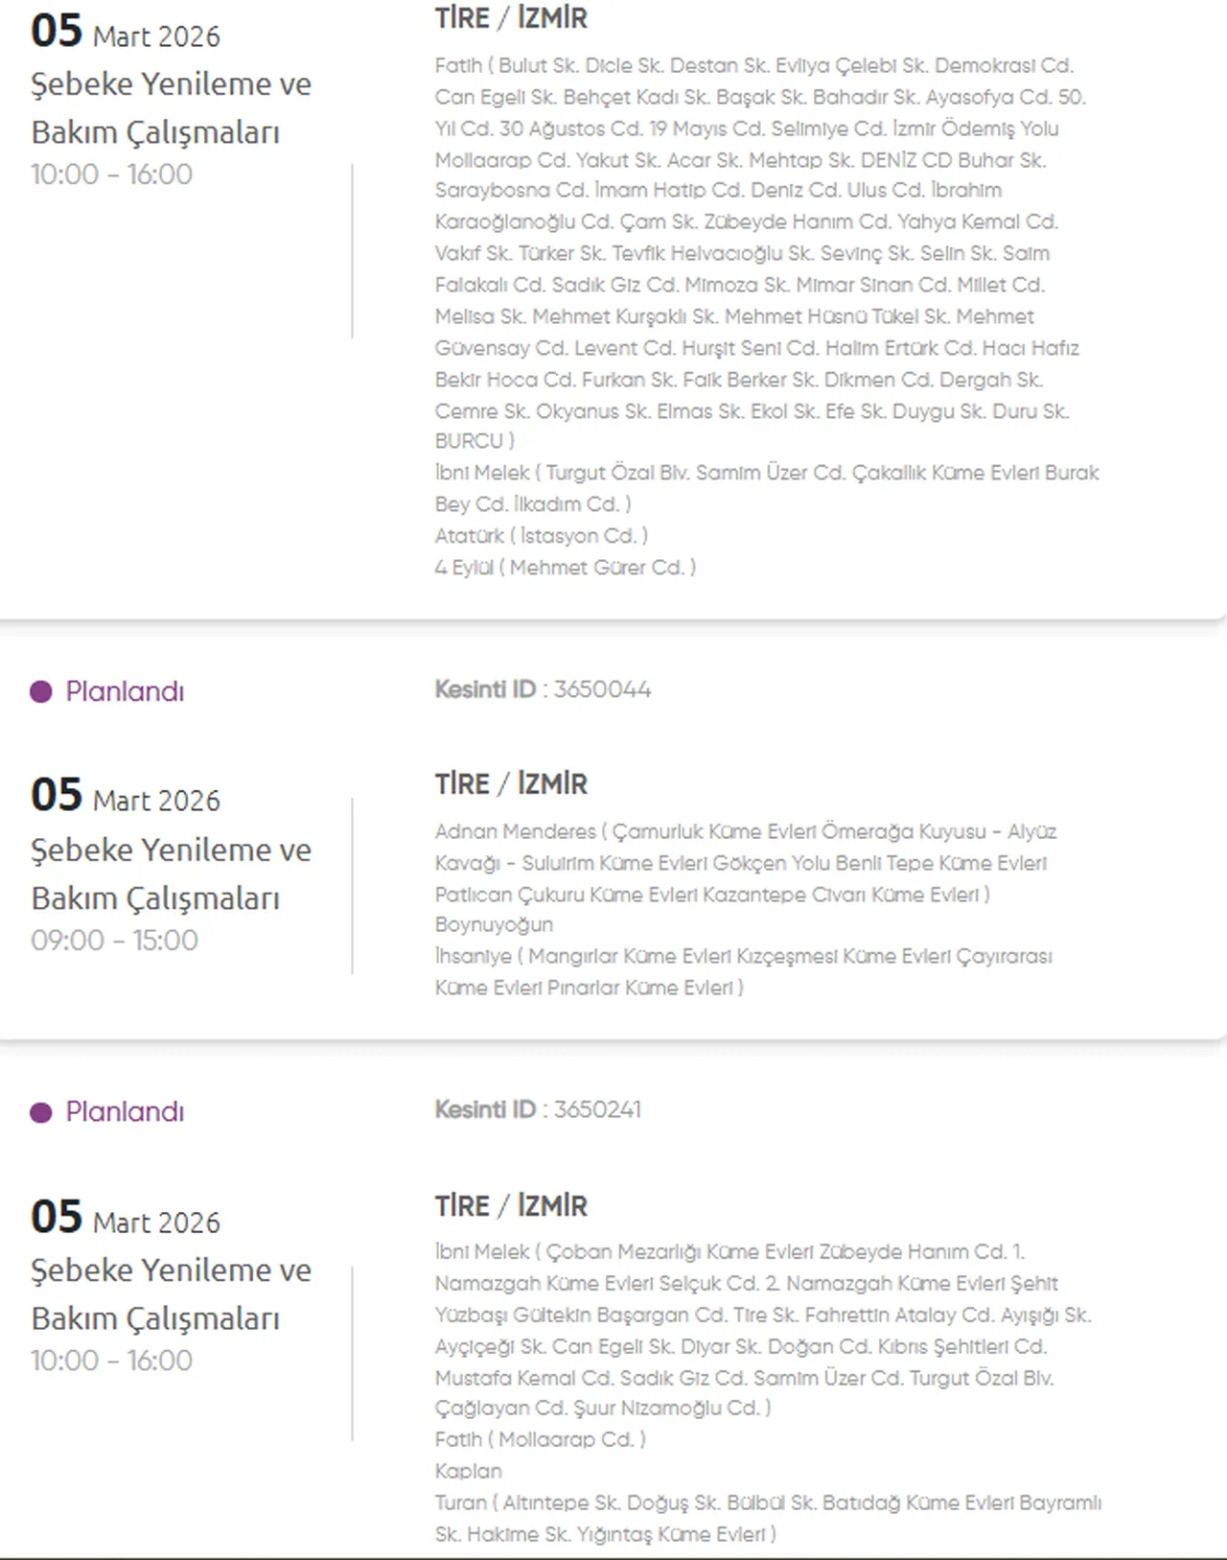Click the Planlandı label for outage 3650241

pyautogui.click(x=125, y=1112)
